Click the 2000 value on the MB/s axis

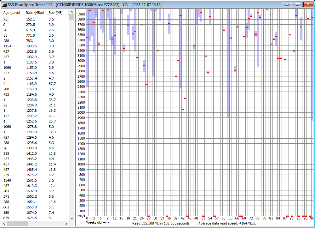81,113
